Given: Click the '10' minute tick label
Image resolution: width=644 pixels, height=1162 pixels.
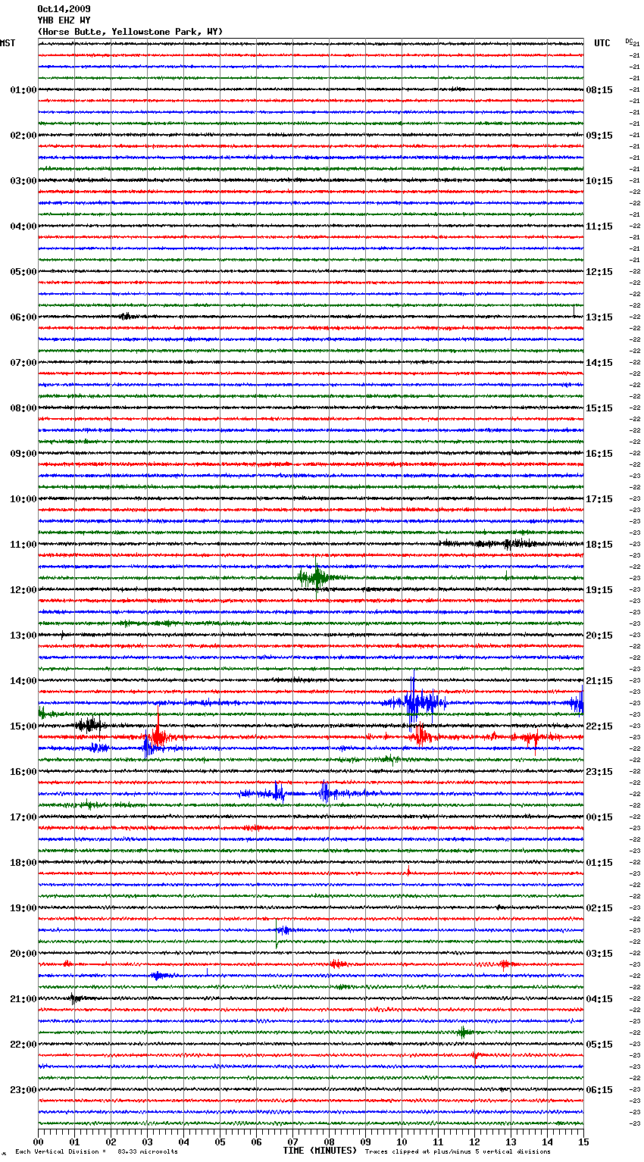Looking at the screenshot, I should click(x=402, y=1142).
